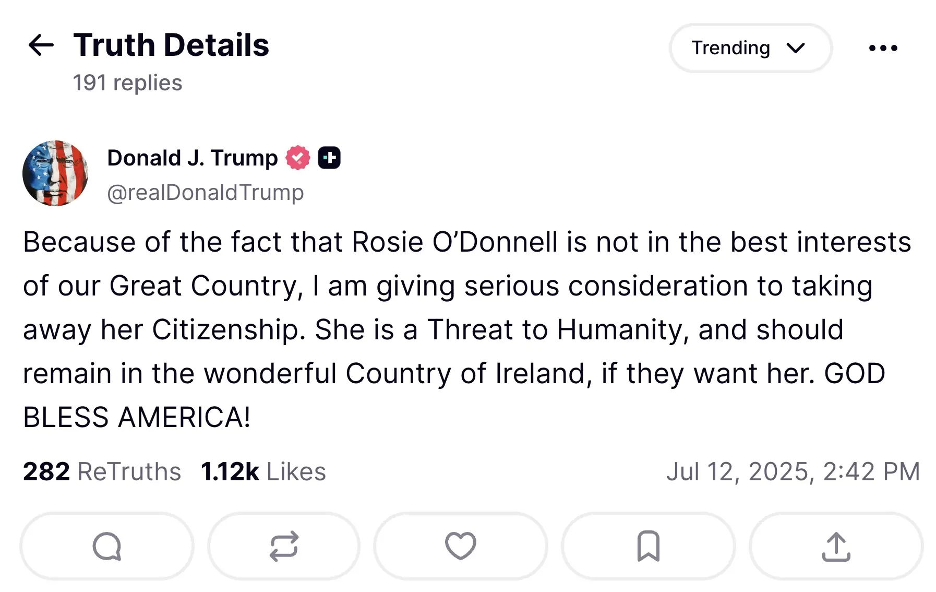Click the reply speech bubble icon
Image resolution: width=936 pixels, height=592 pixels.
[107, 546]
